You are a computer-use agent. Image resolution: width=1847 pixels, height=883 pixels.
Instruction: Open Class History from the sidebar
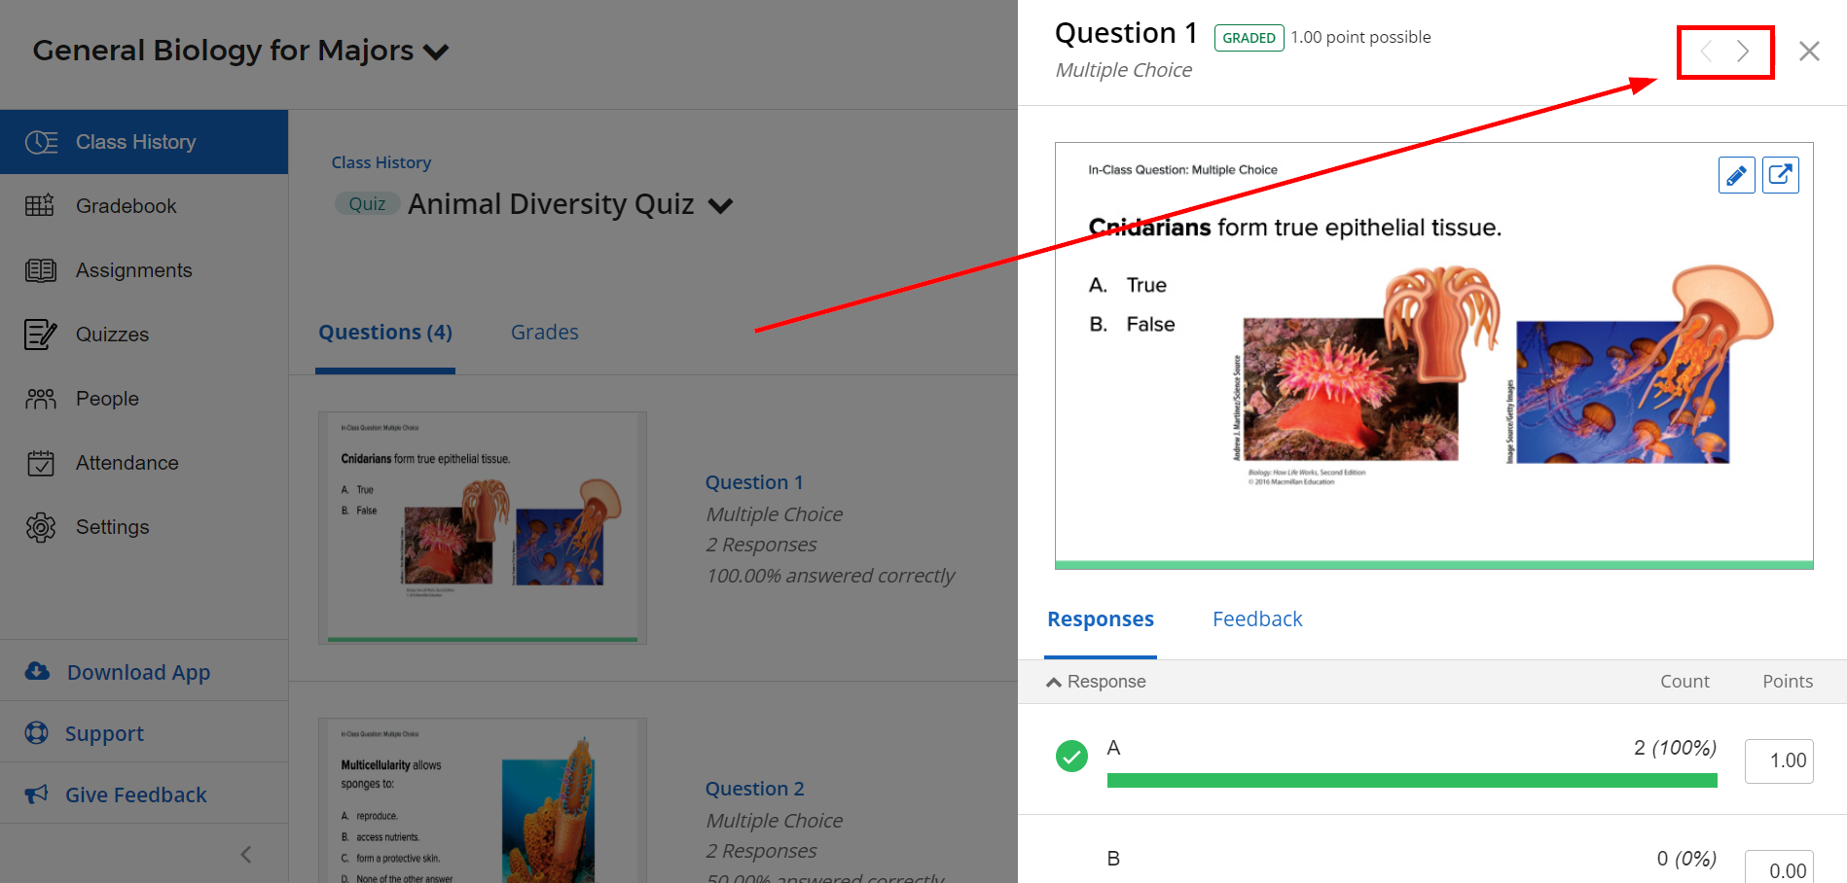pos(135,142)
